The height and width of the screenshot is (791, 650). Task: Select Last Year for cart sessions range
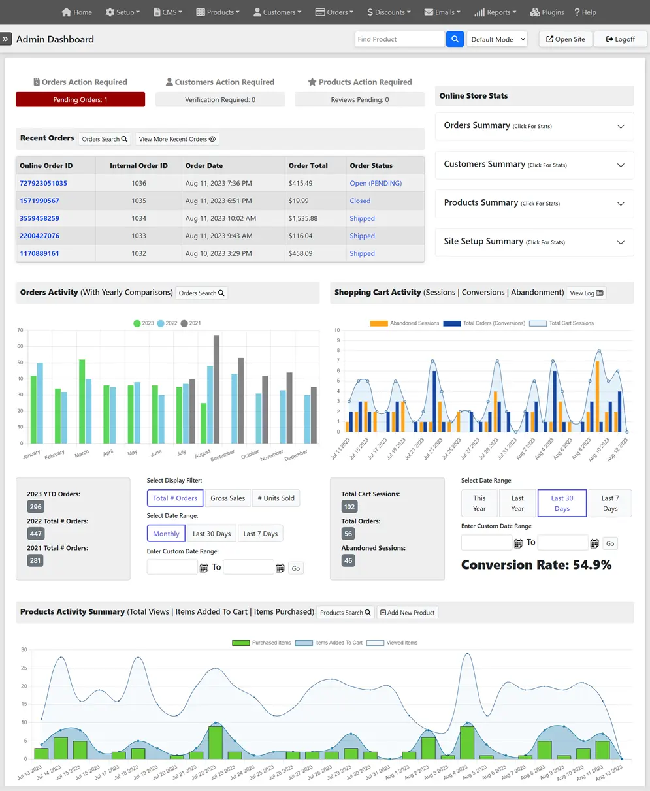(x=517, y=503)
